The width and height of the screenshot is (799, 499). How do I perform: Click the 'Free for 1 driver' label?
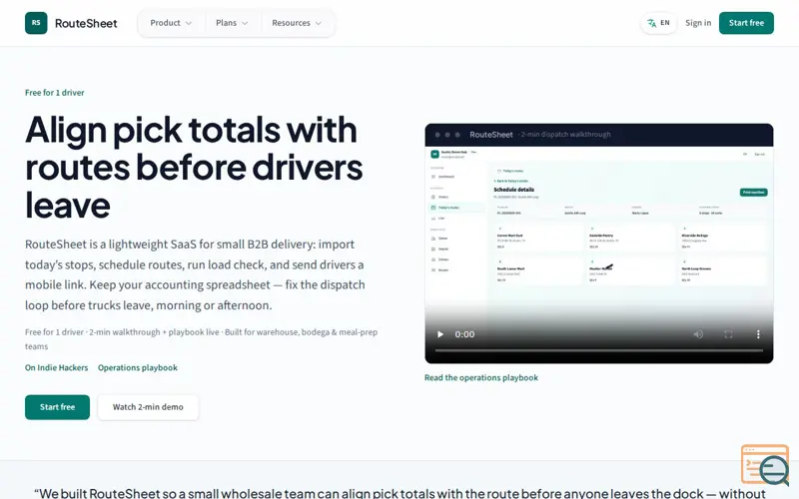[x=55, y=93]
